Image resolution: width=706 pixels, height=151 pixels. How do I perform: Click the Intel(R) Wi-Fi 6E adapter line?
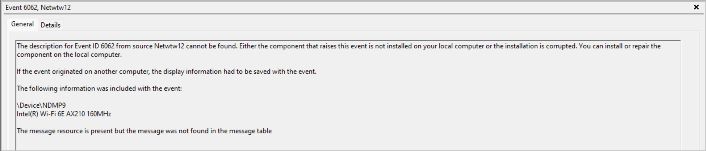coord(64,114)
